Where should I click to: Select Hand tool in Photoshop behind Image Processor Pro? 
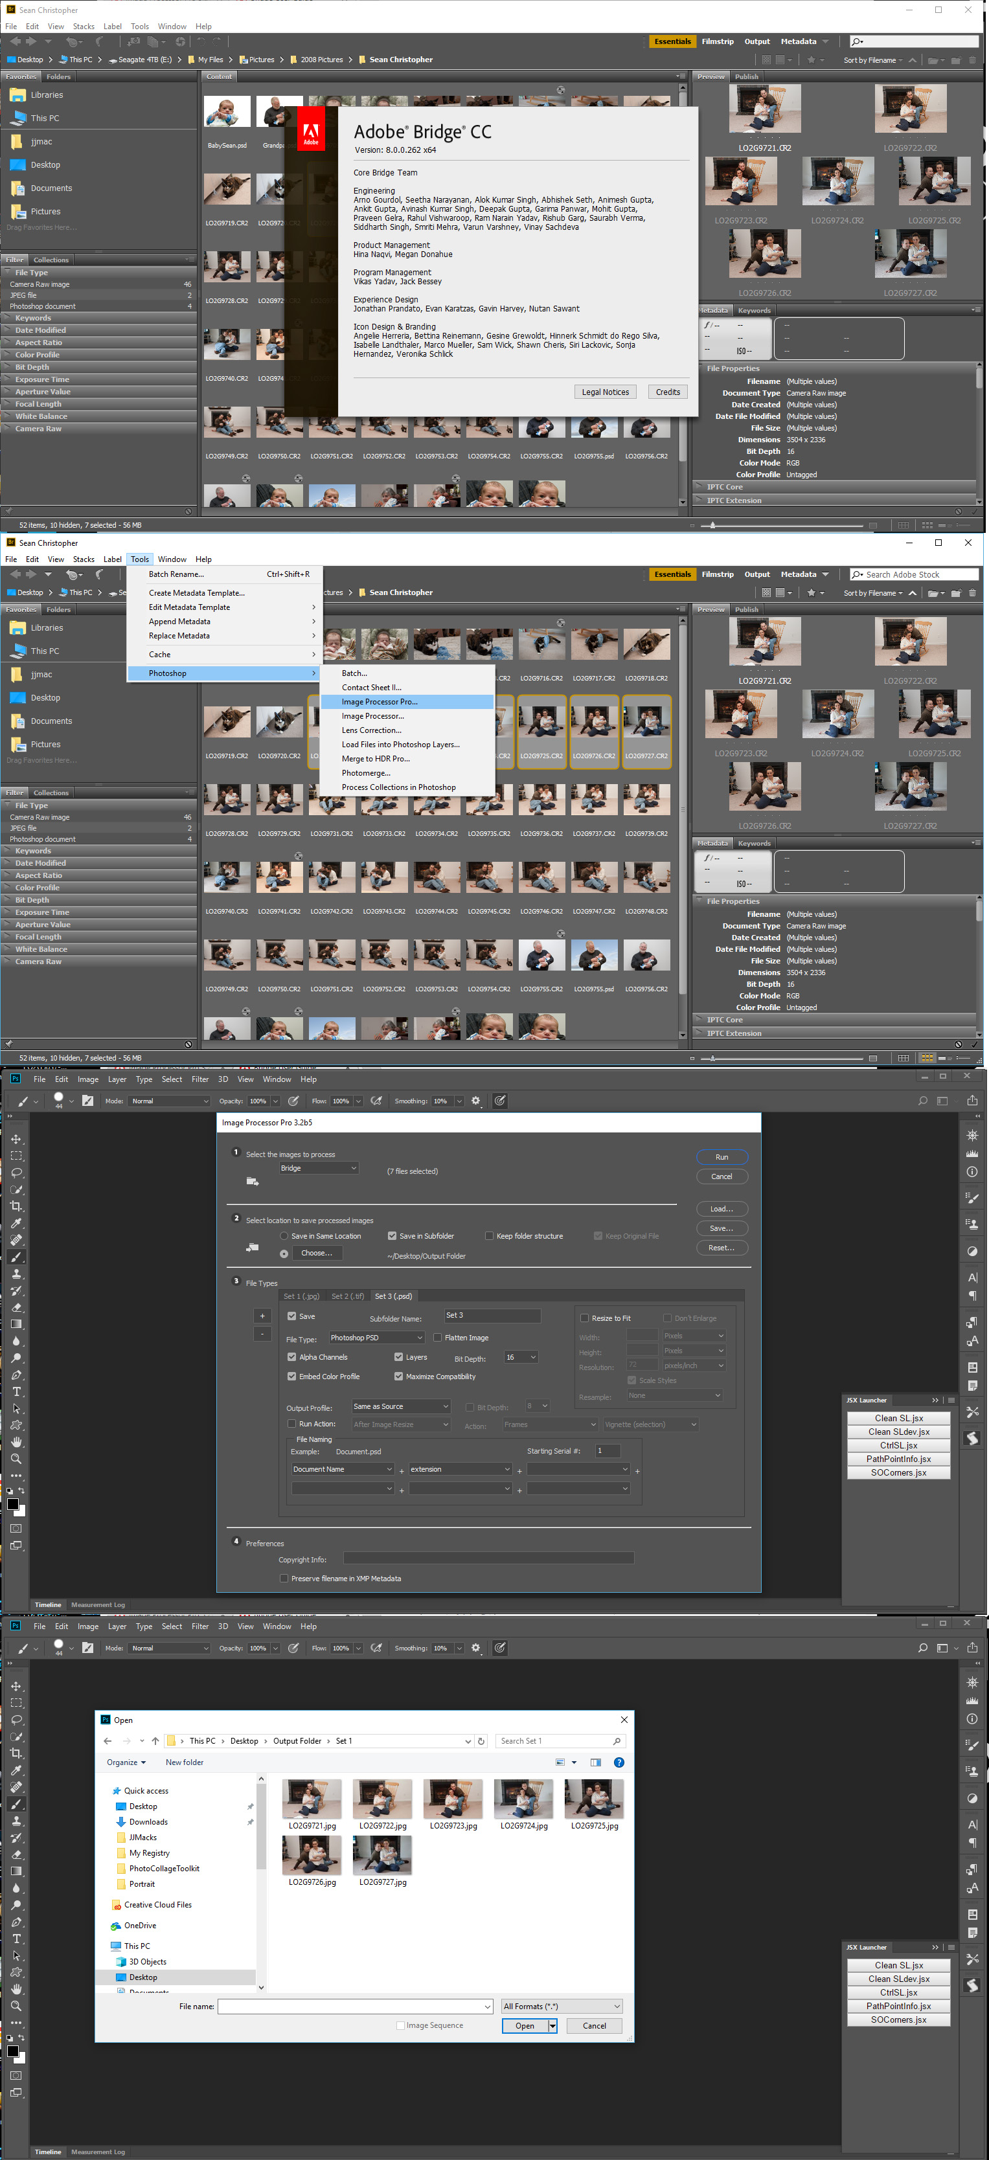click(x=16, y=1442)
